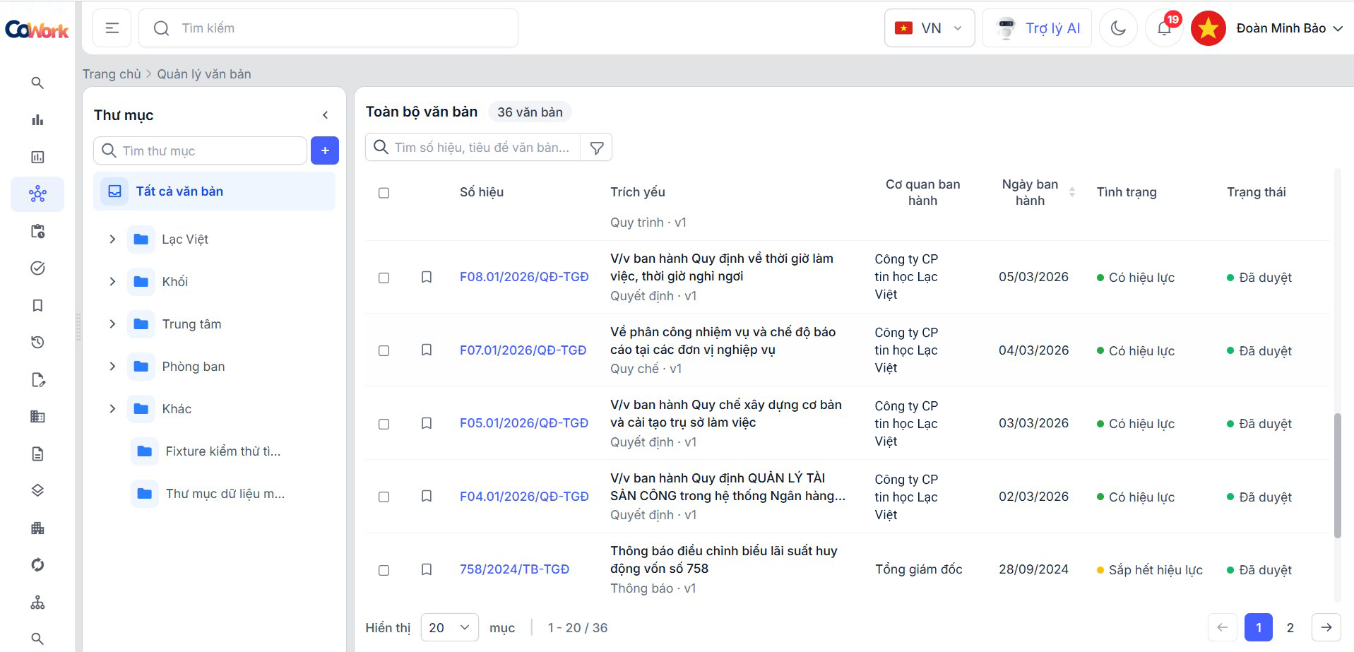
Task: Expand the Trung tâm folder
Action: (112, 324)
